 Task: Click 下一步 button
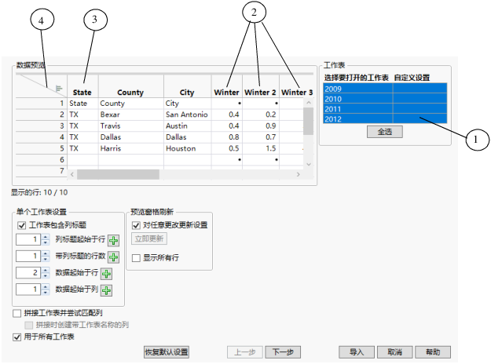tap(283, 352)
